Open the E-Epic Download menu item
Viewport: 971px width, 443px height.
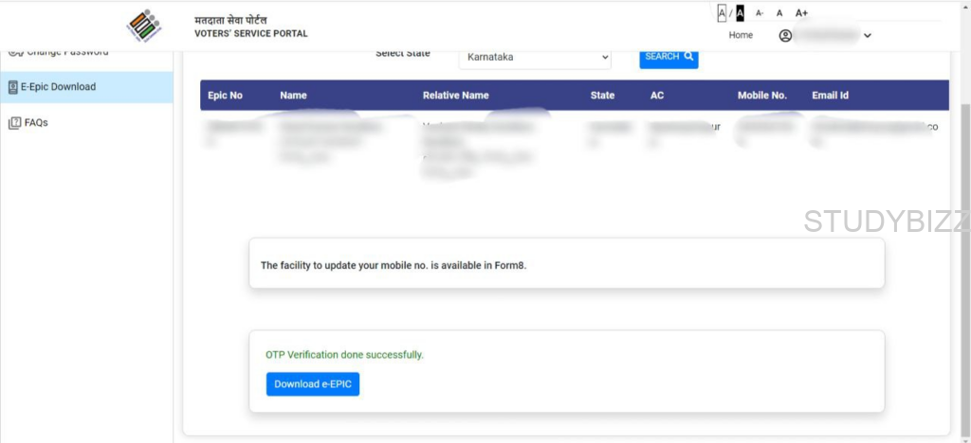58,87
